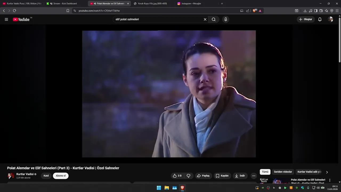Open picture-in-picture from the address bar
This screenshot has width=341, height=192.
(x=242, y=11)
